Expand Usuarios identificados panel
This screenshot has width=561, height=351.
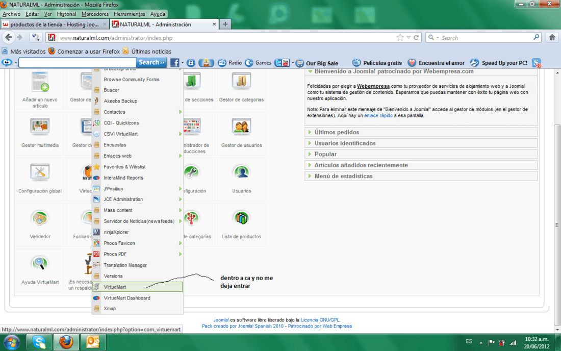421,143
